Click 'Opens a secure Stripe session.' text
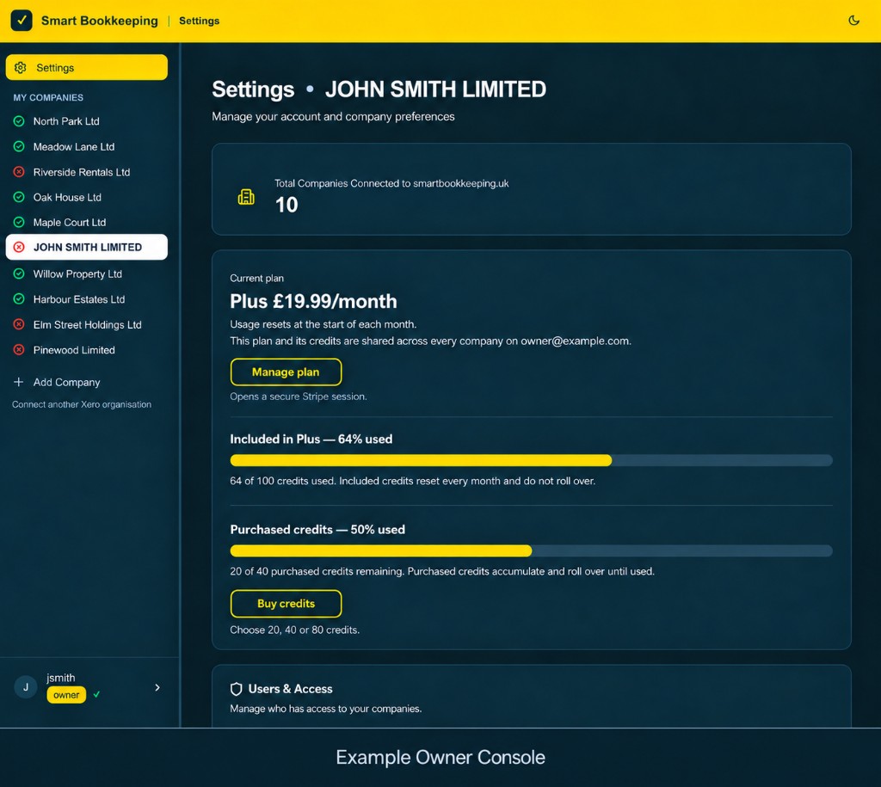The image size is (881, 787). click(299, 397)
